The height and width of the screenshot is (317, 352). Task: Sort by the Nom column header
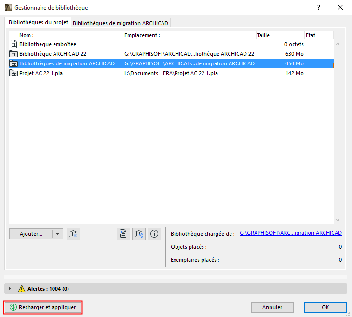pyautogui.click(x=70, y=35)
